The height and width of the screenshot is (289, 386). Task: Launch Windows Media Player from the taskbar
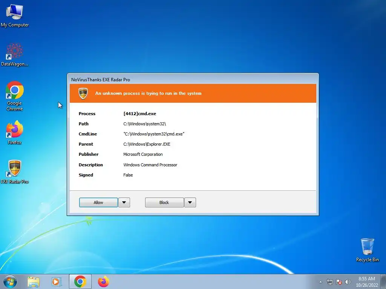coord(57,281)
